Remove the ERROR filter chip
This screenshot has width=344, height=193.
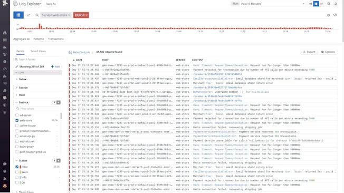[87, 15]
